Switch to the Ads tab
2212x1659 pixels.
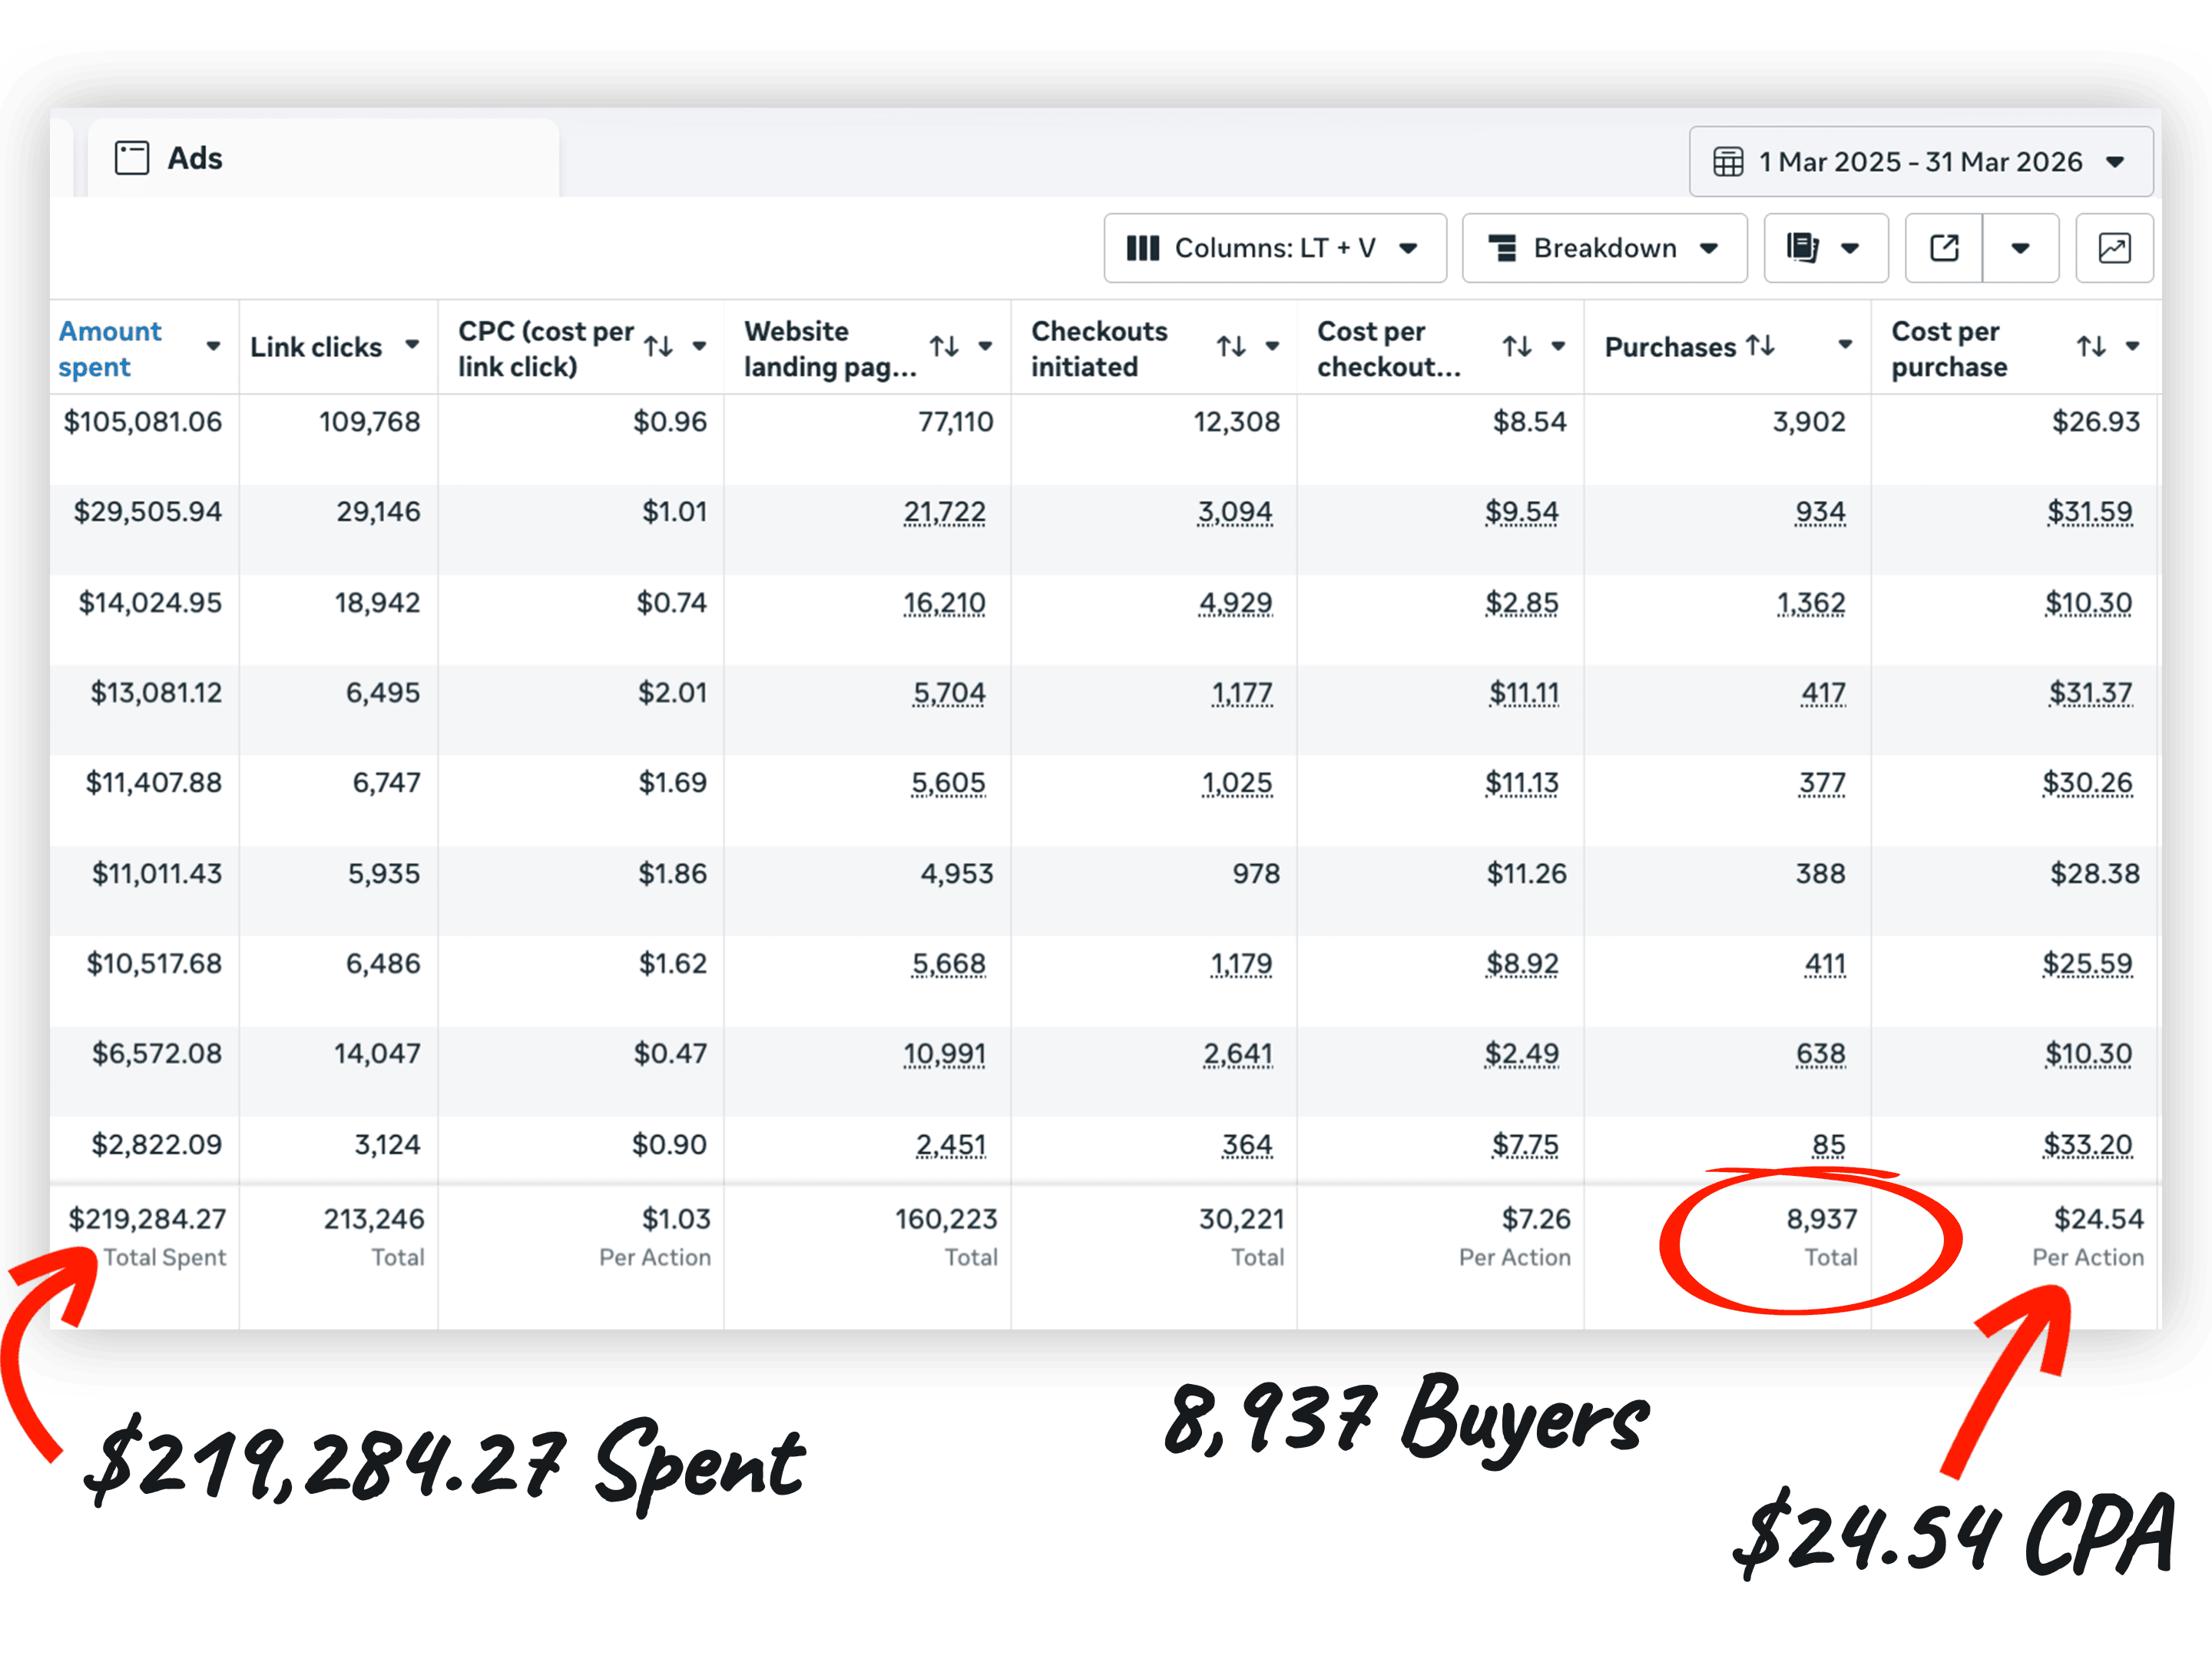(x=195, y=159)
